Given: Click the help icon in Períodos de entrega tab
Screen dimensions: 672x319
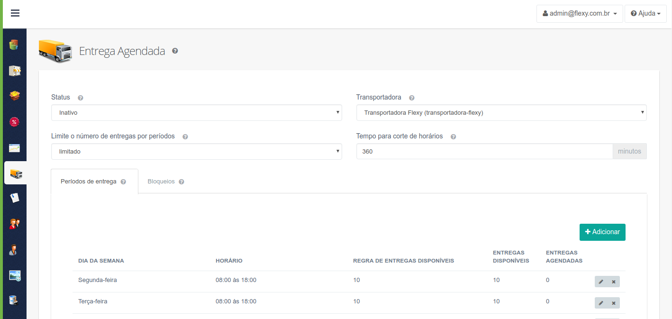Looking at the screenshot, I should coord(123,182).
